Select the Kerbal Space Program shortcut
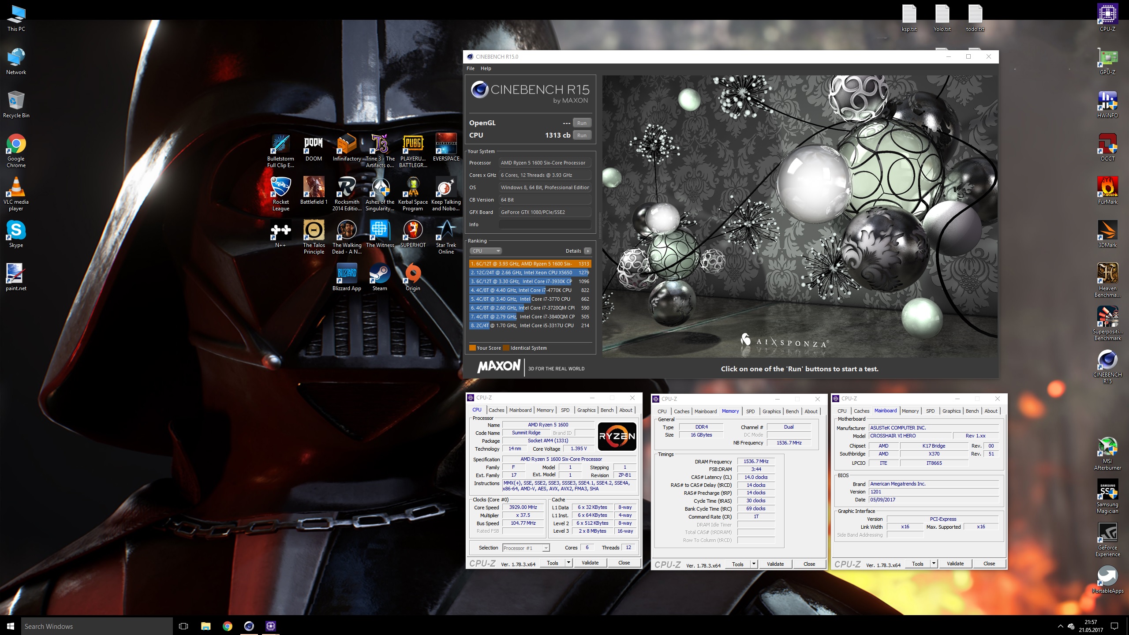Viewport: 1129px width, 635px height. [x=413, y=194]
